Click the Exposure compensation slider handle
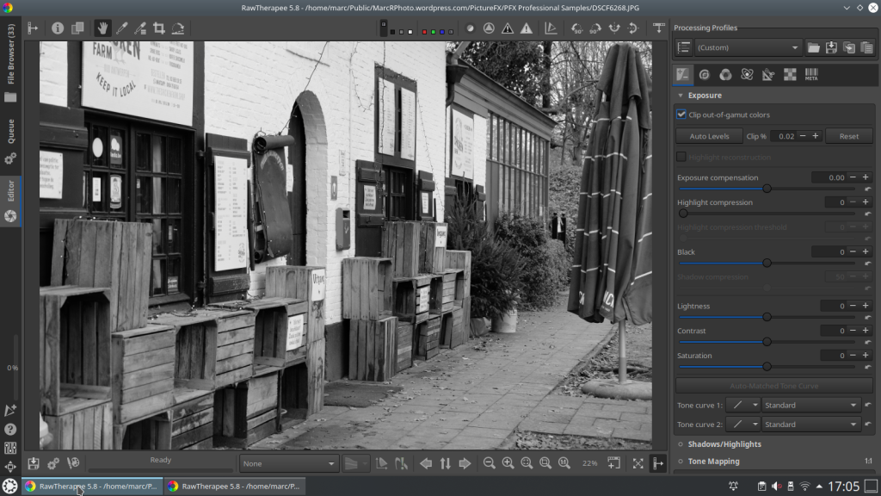Viewport: 881px width, 496px height. 767,189
